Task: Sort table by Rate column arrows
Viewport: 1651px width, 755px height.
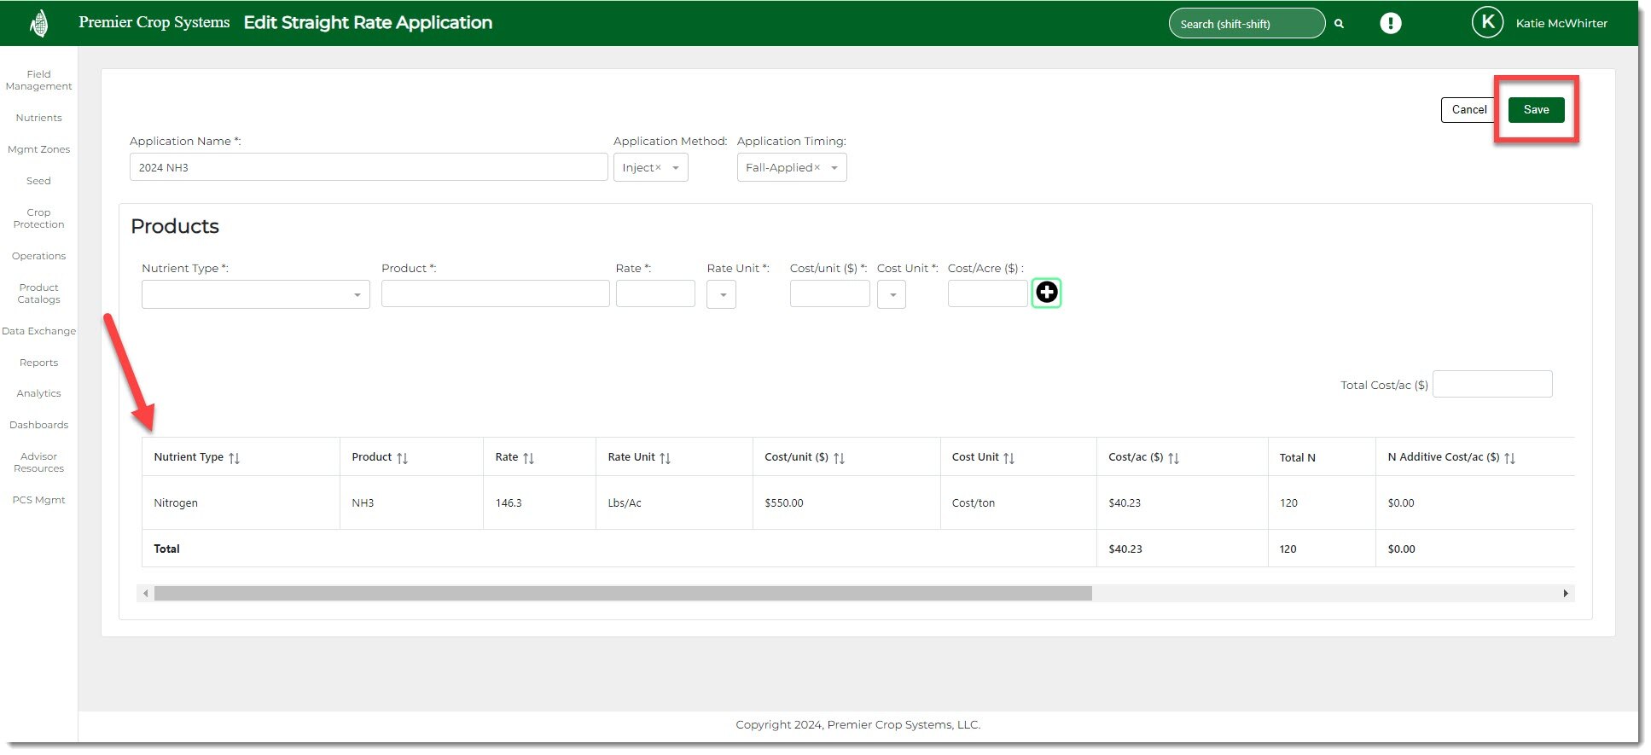Action: pos(528,458)
